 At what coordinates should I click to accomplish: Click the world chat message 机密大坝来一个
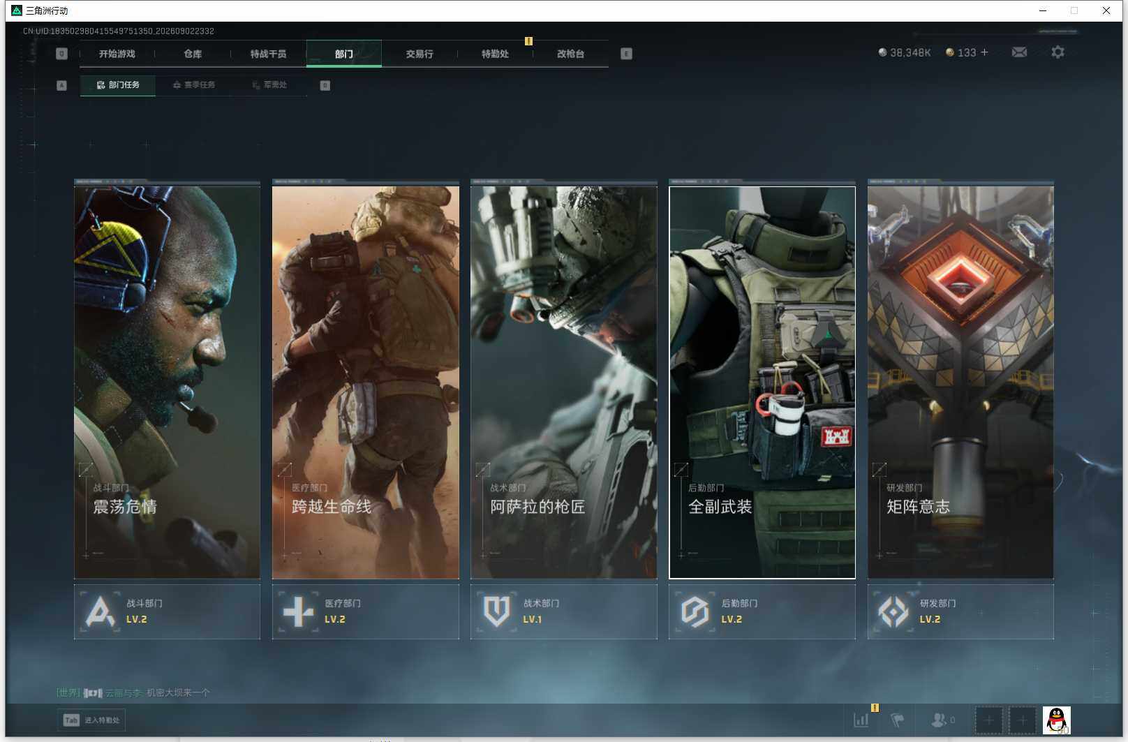178,692
